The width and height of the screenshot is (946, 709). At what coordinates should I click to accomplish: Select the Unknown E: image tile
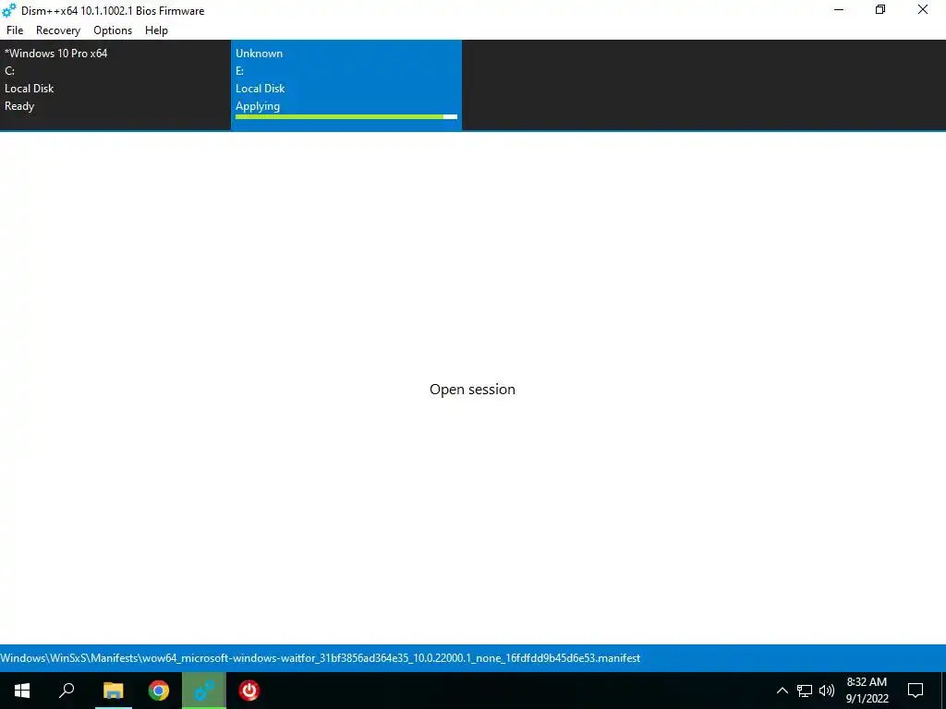[346, 84]
